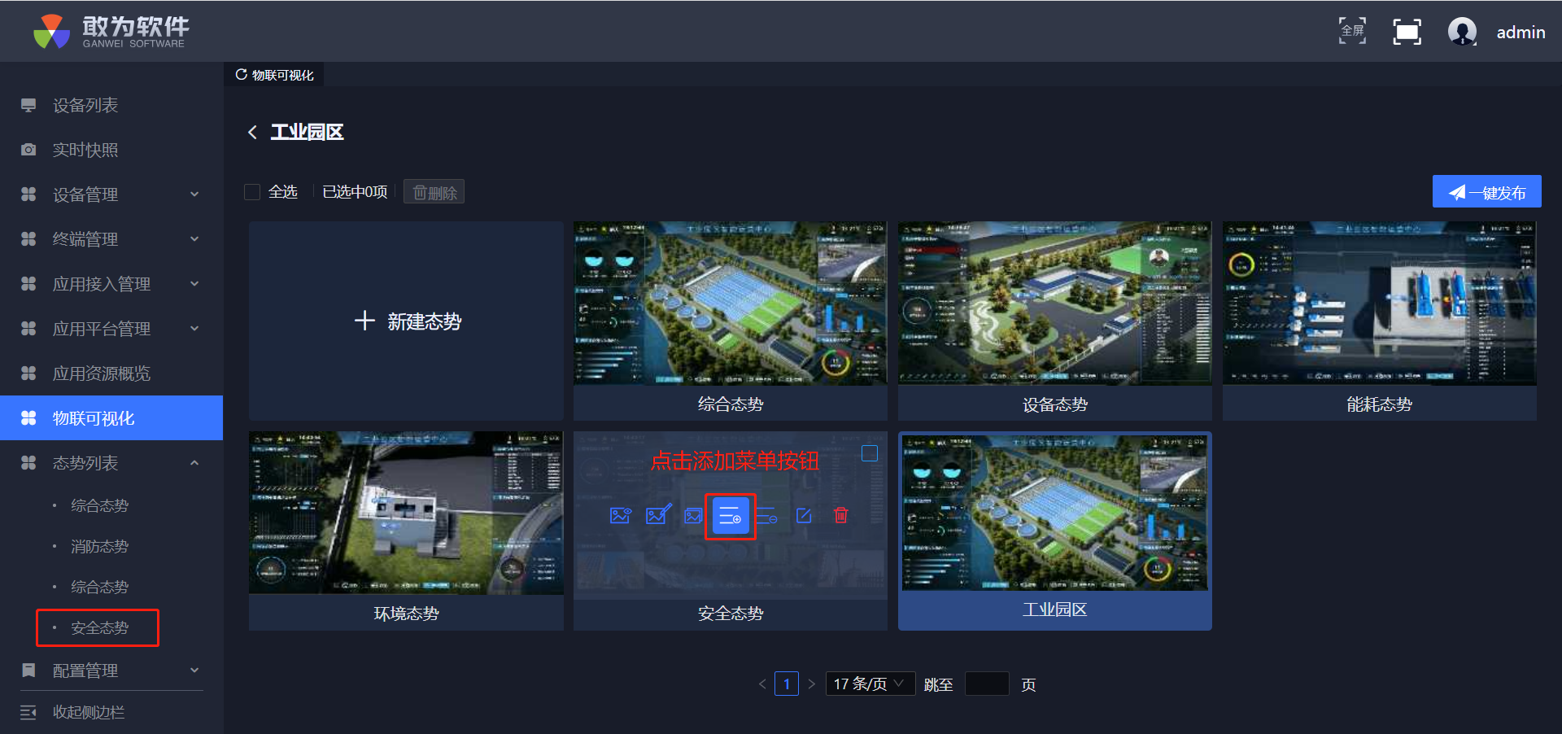The height and width of the screenshot is (734, 1562).
Task: Expand the 设备管理 sidebar menu
Action: [x=194, y=194]
